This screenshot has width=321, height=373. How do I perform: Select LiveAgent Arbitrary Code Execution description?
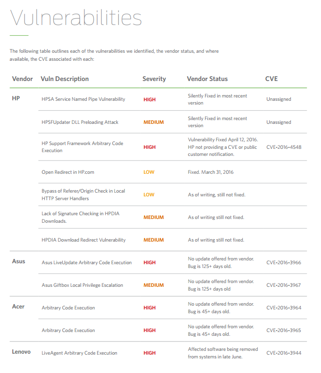(79, 353)
